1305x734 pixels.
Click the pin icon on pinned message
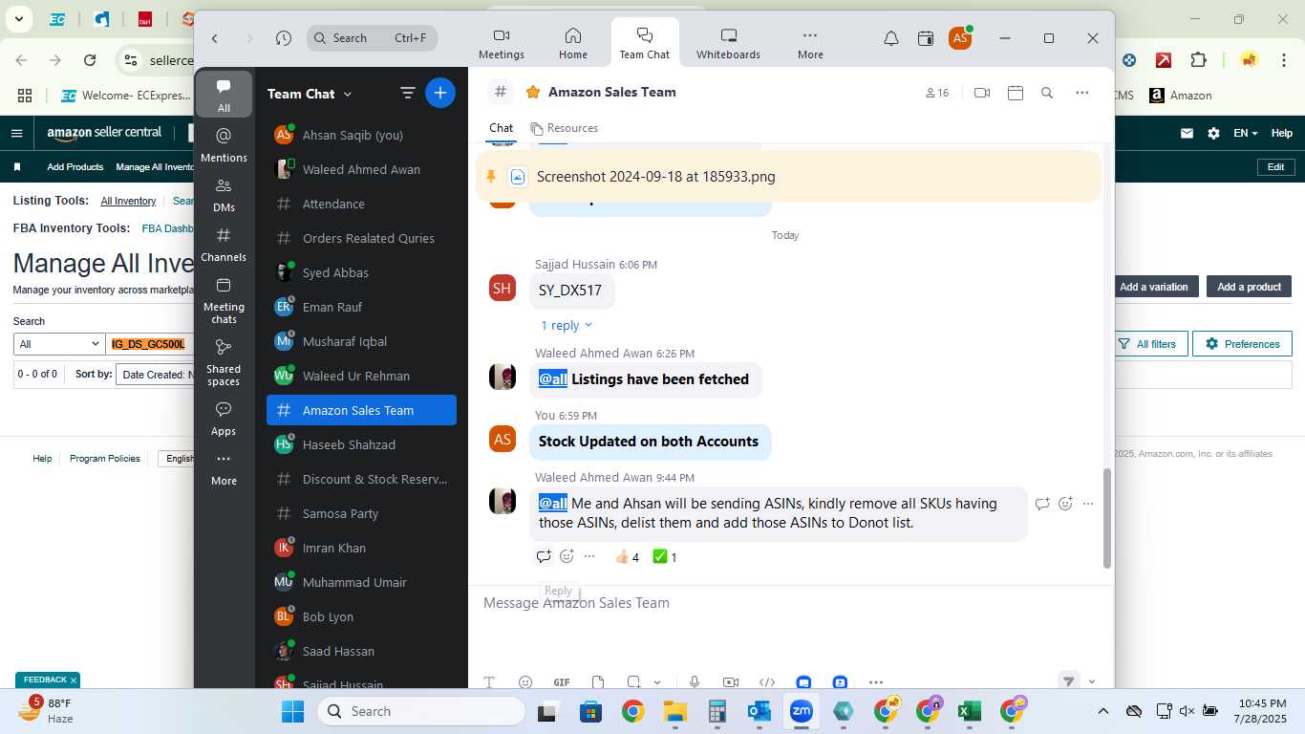(491, 177)
